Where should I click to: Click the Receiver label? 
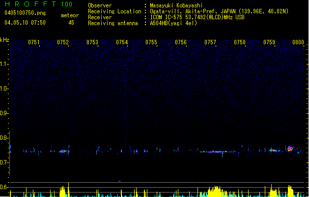click(100, 17)
